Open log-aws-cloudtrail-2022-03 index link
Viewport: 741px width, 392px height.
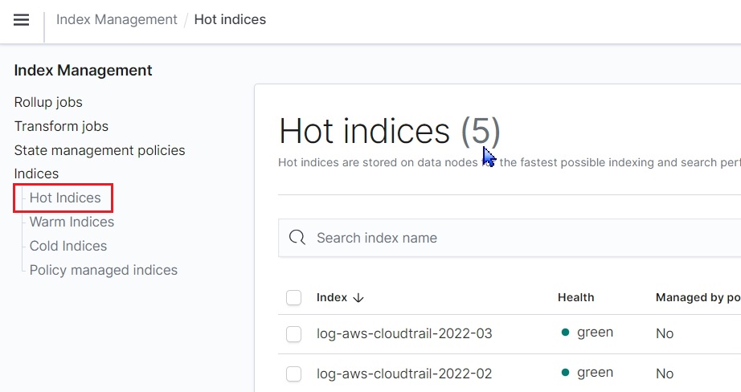pyautogui.click(x=404, y=333)
